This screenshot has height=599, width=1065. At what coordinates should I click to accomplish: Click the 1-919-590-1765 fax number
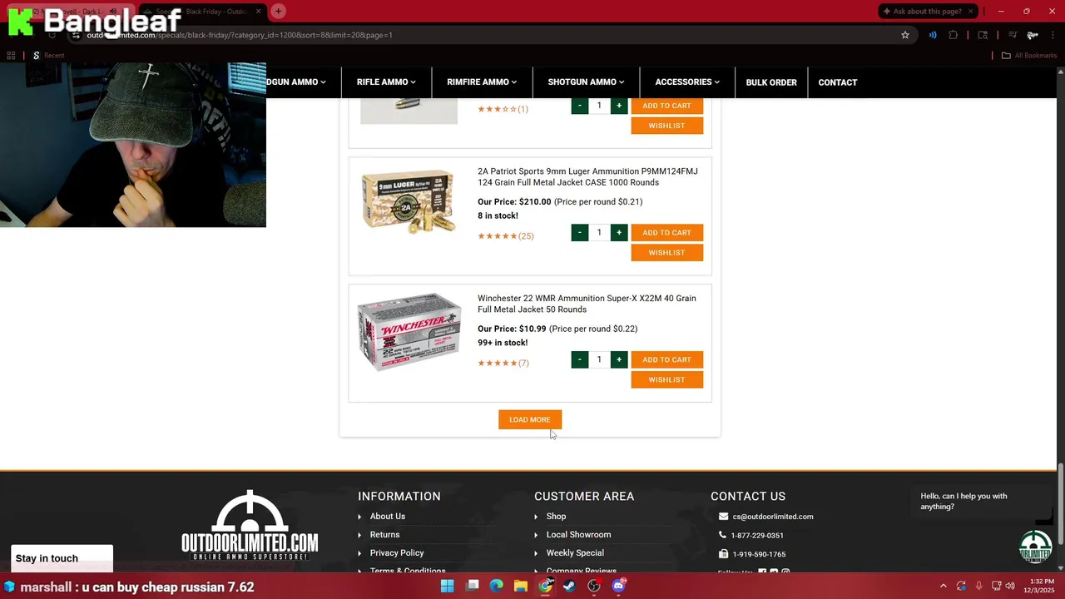[x=759, y=555]
